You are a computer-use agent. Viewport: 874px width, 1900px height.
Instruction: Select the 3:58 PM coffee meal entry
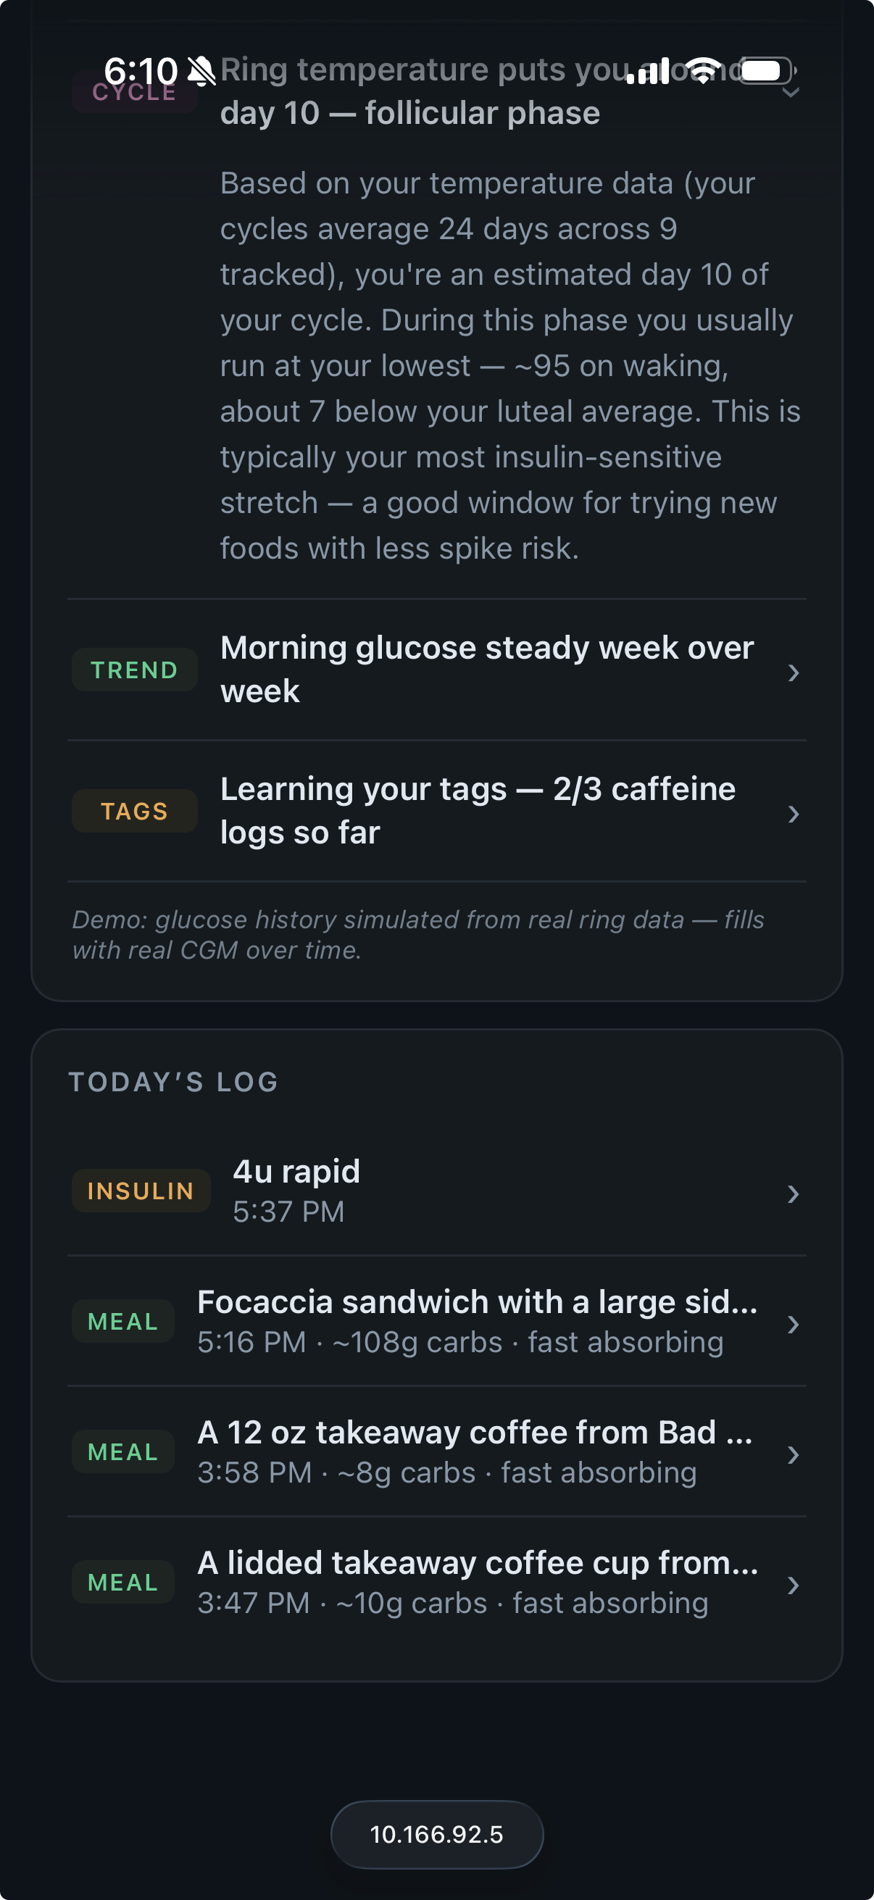[436, 1451]
